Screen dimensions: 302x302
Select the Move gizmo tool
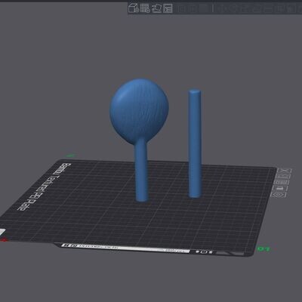220,8
